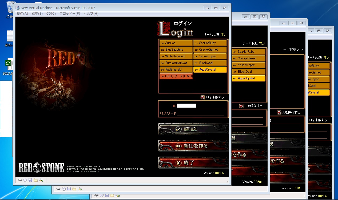
Task: Click network icon in second Virtual PC window status bar
Action: [x=79, y=189]
